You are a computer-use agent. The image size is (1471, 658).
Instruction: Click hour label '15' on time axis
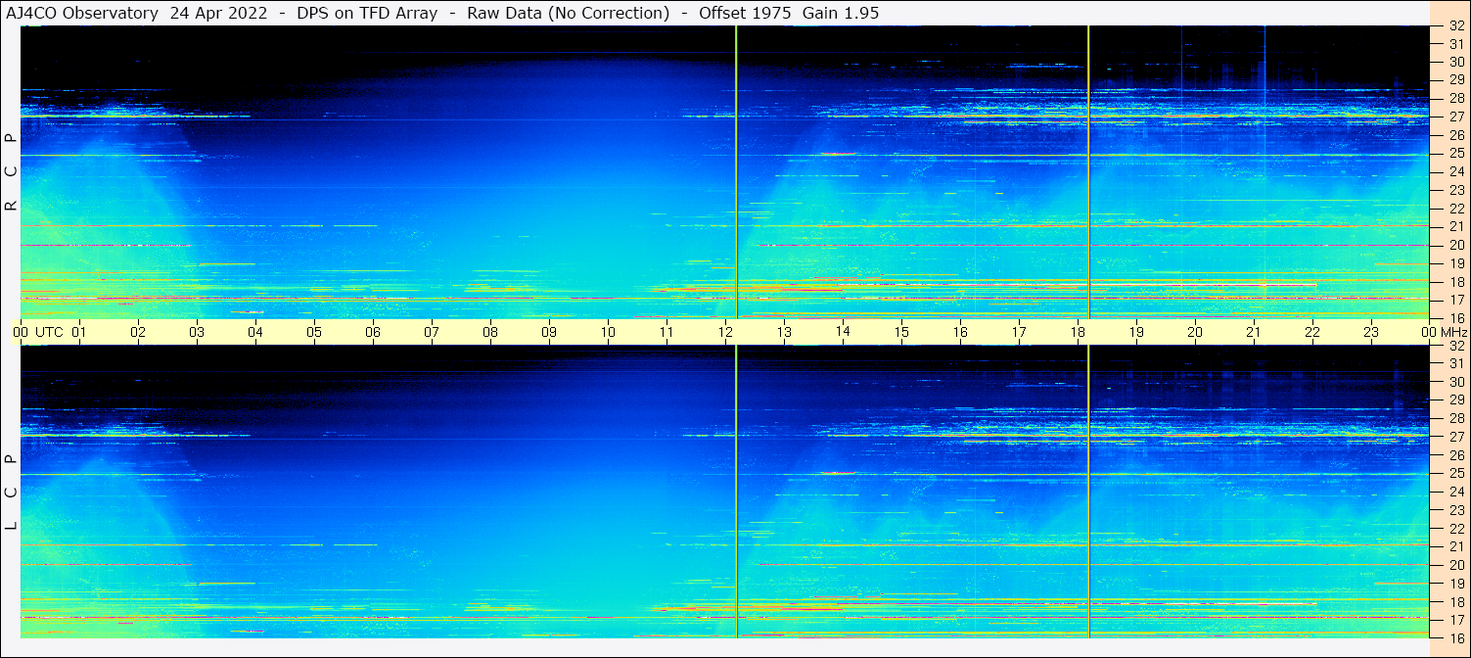point(901,332)
